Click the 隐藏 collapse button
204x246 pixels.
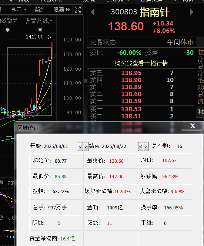tap(62, 10)
